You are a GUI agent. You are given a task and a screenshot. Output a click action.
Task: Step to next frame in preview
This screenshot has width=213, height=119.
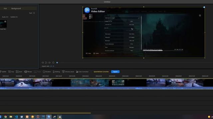pos(50,62)
